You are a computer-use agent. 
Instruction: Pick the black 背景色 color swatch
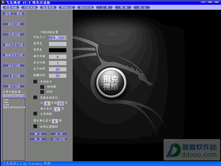[57, 50]
